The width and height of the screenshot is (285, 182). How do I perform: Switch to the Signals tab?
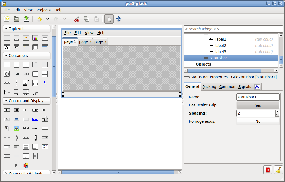click(x=245, y=87)
